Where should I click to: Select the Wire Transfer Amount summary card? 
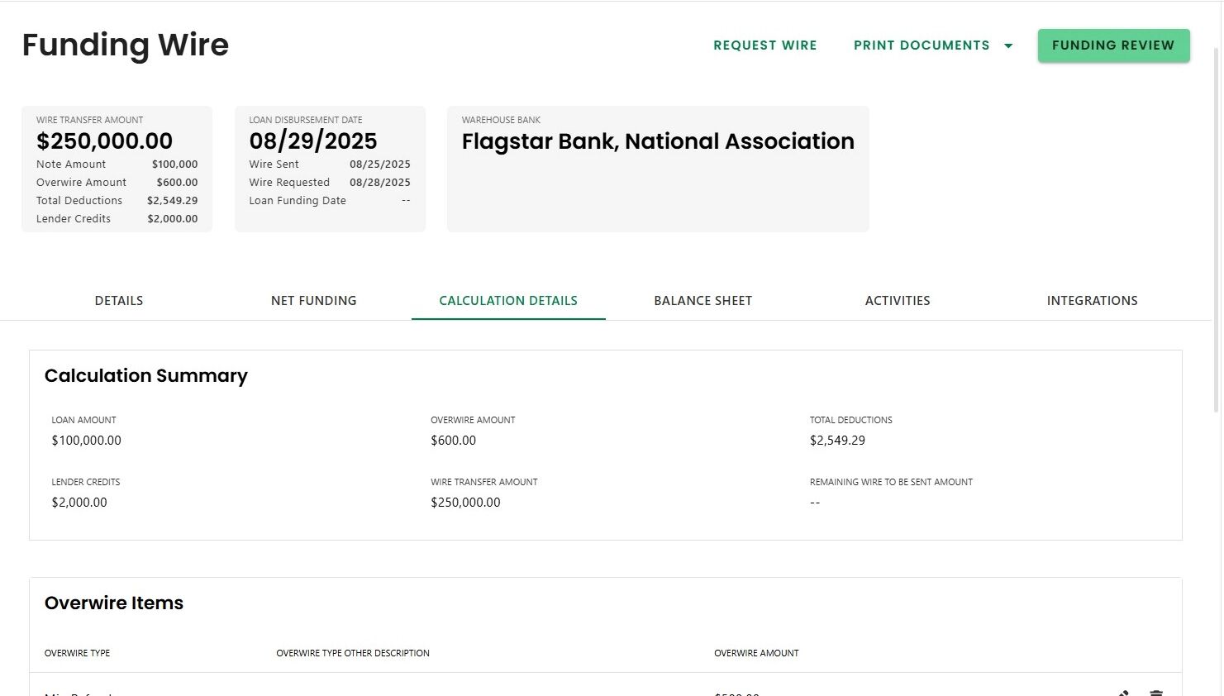pos(117,169)
